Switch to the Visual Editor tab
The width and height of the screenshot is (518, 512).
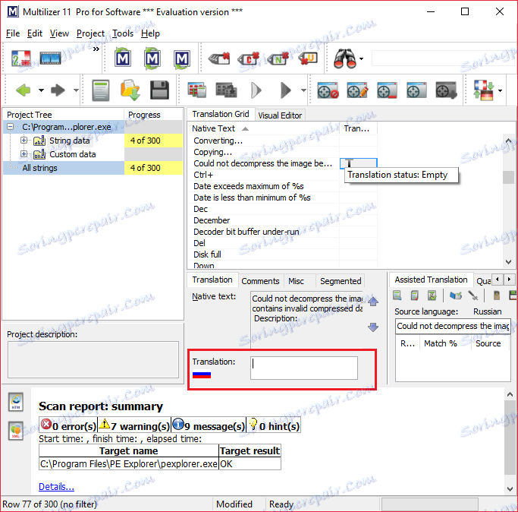click(x=280, y=115)
